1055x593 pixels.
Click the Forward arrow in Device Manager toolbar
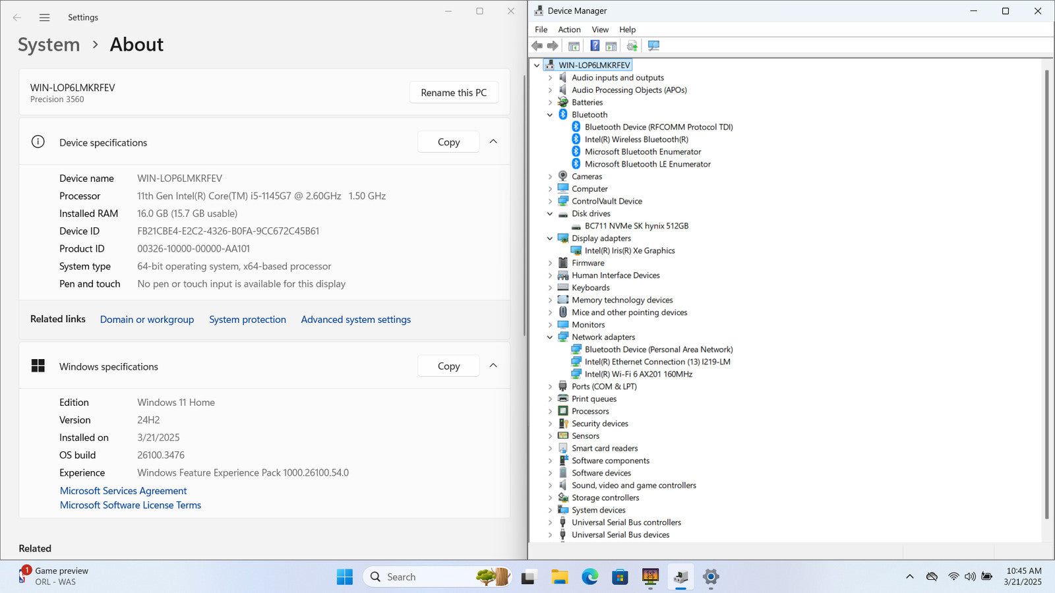point(553,45)
